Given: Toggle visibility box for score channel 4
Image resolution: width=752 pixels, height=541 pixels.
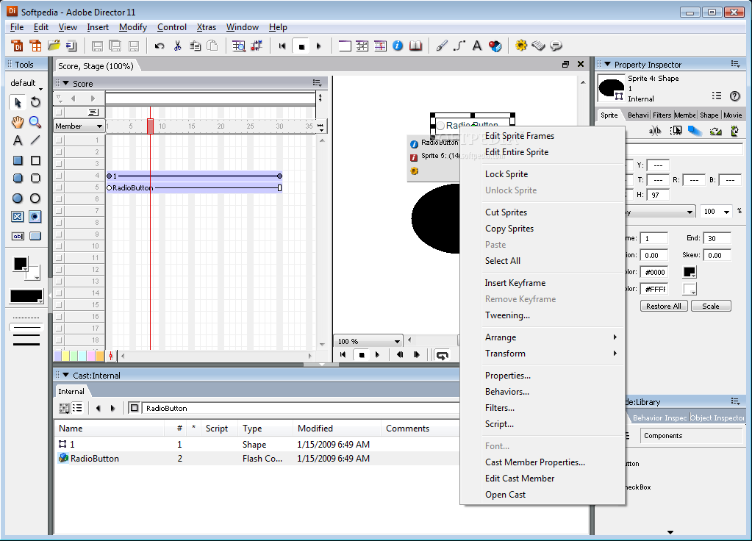Looking at the screenshot, I should pos(59,176).
